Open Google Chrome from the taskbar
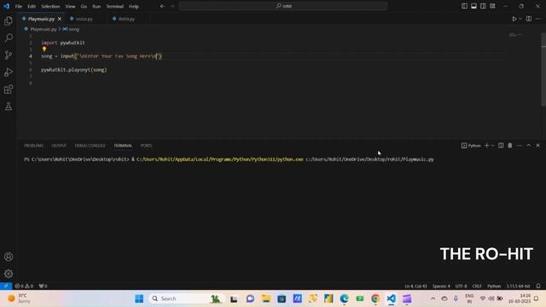Screen dimensions: 546x307 click(x=375, y=298)
